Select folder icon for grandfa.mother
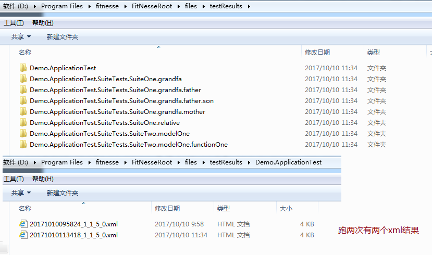 point(23,112)
